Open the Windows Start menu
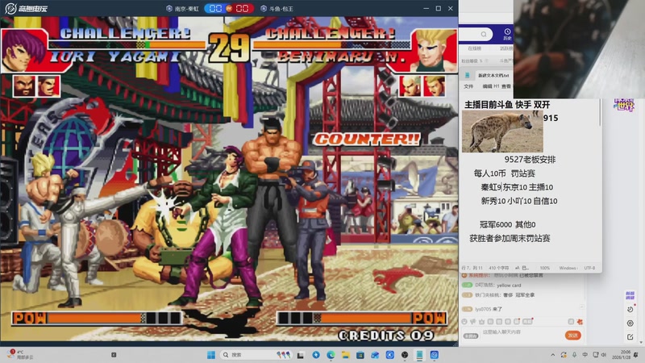The height and width of the screenshot is (363, 645). pyautogui.click(x=211, y=355)
